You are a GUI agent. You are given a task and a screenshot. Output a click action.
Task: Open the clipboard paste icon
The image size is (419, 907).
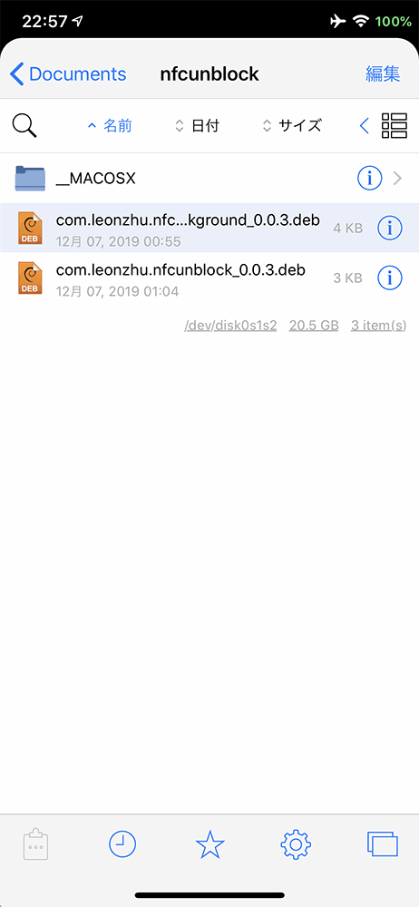coord(36,844)
